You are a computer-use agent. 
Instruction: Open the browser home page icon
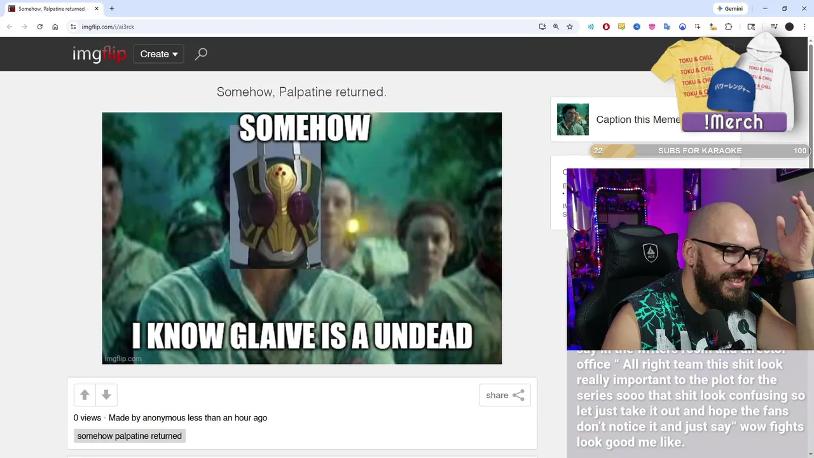[55, 27]
